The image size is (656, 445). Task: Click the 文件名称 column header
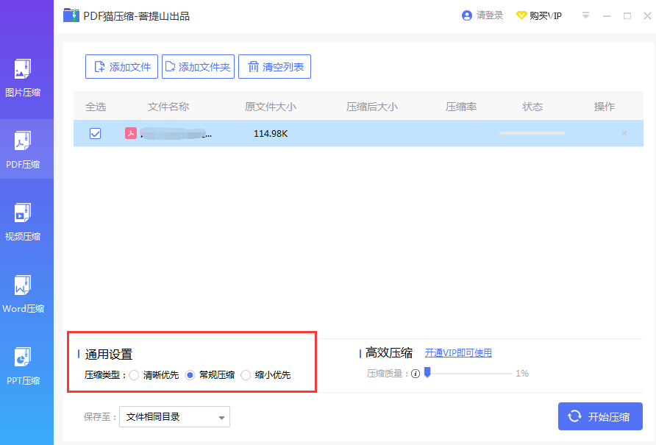coord(168,107)
